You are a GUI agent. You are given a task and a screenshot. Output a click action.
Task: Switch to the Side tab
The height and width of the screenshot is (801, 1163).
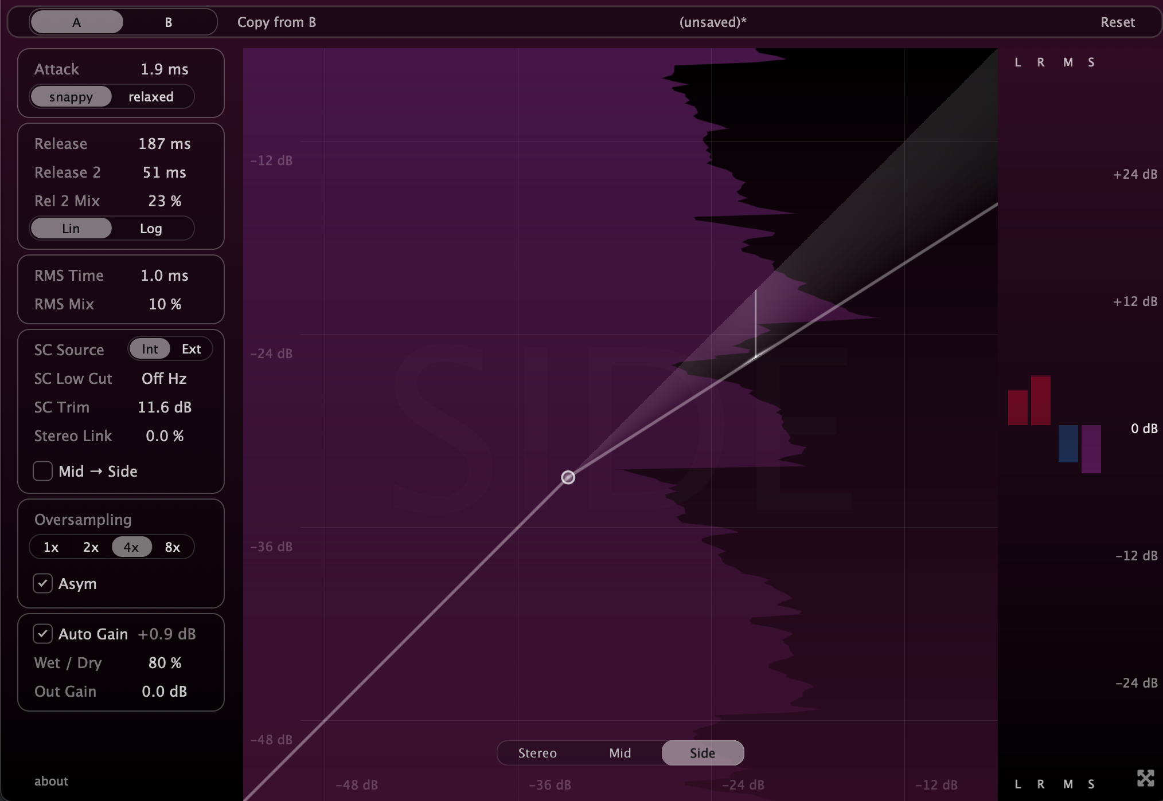click(x=703, y=753)
